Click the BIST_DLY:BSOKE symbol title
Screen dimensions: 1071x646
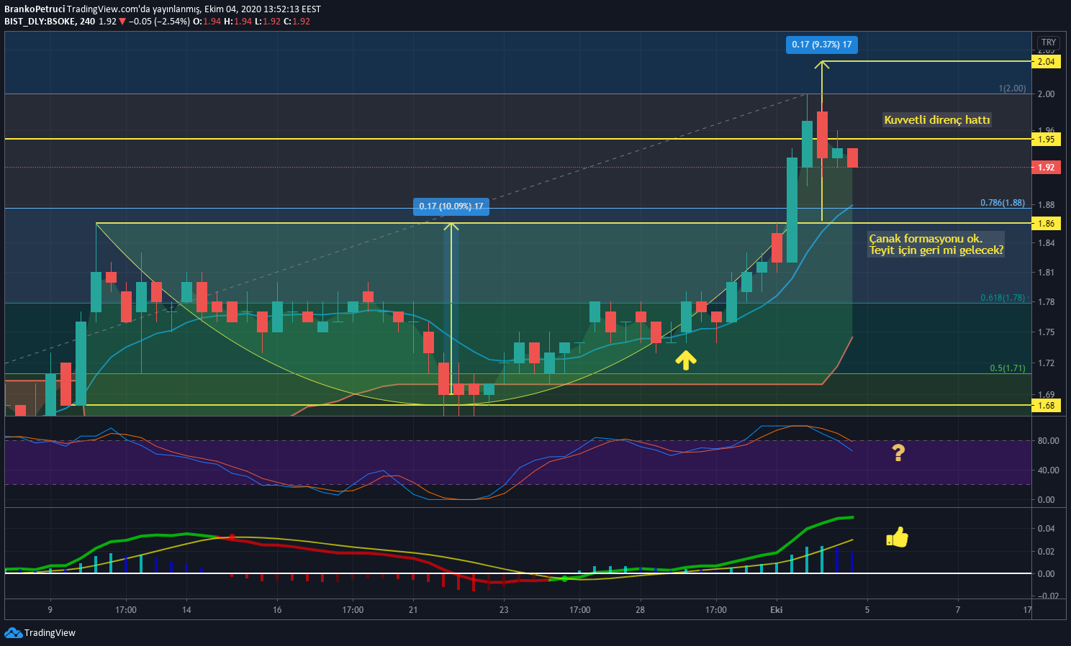tap(40, 22)
